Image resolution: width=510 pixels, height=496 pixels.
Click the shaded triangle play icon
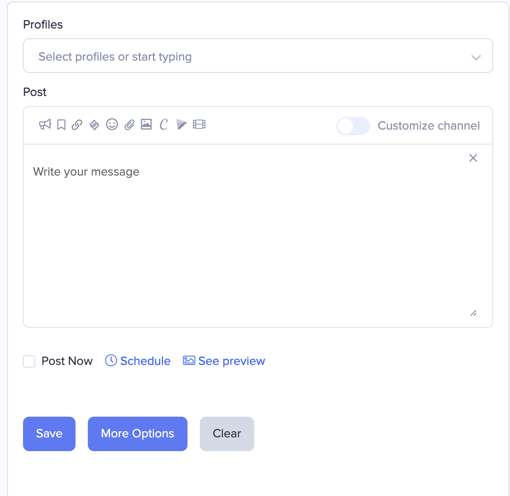(x=181, y=125)
